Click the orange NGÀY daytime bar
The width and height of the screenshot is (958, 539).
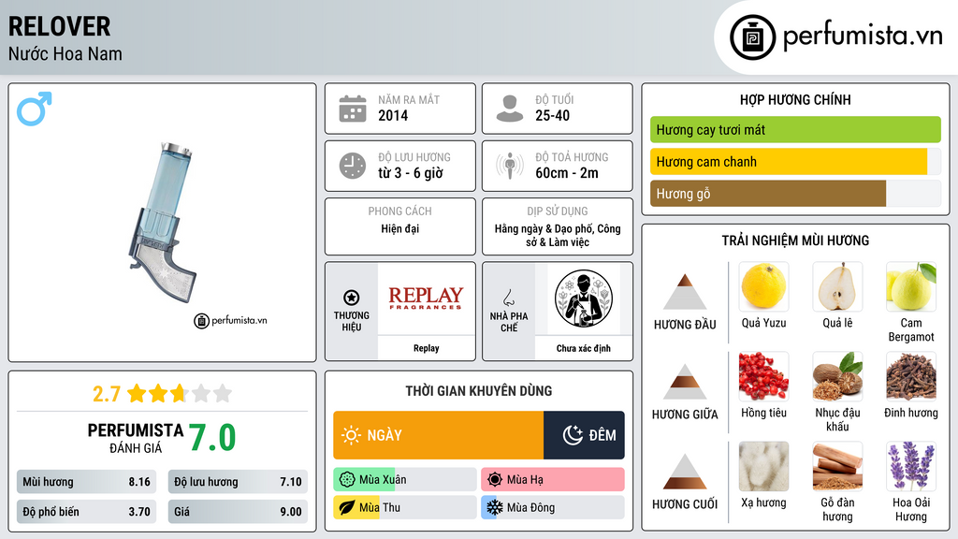click(x=438, y=435)
